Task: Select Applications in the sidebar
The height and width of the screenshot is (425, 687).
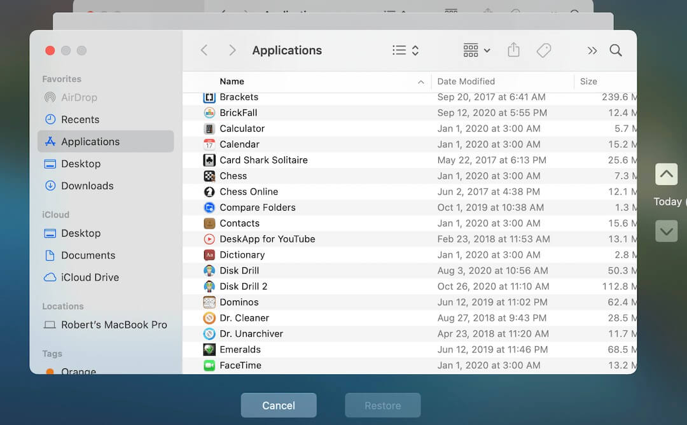Action: [106, 141]
